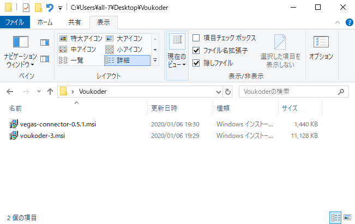Select the voukoder-3.msi file

click(x=42, y=135)
